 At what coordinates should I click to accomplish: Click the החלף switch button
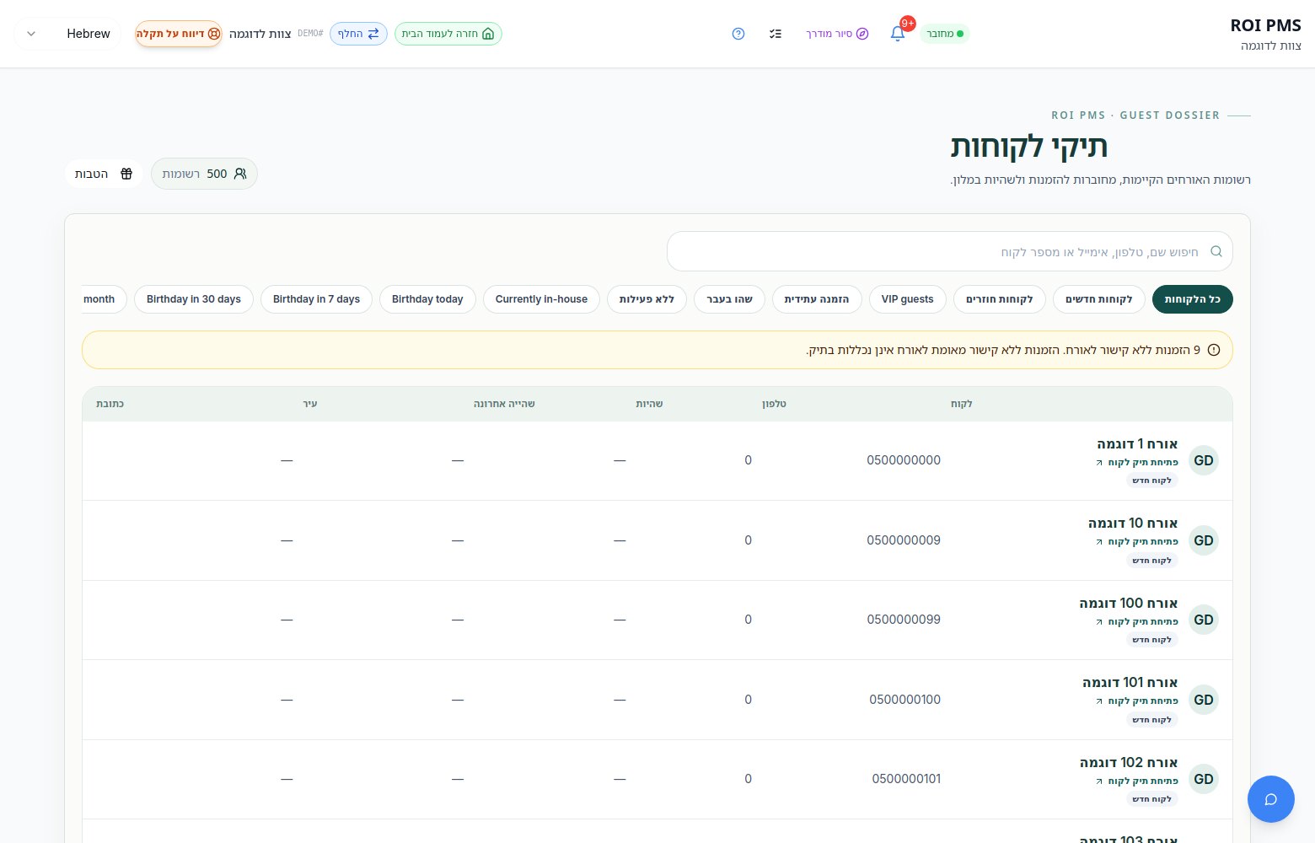[x=358, y=34]
